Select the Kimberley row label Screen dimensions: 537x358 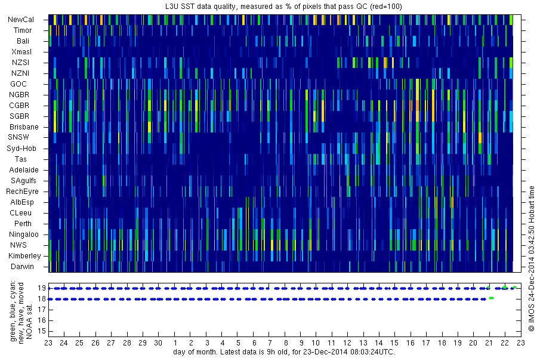[x=24, y=256]
